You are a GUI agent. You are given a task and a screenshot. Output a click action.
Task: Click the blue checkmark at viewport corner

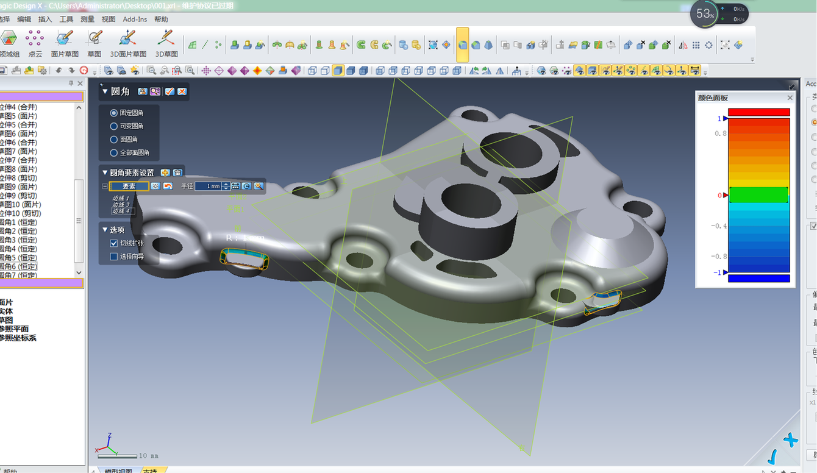tap(772, 457)
